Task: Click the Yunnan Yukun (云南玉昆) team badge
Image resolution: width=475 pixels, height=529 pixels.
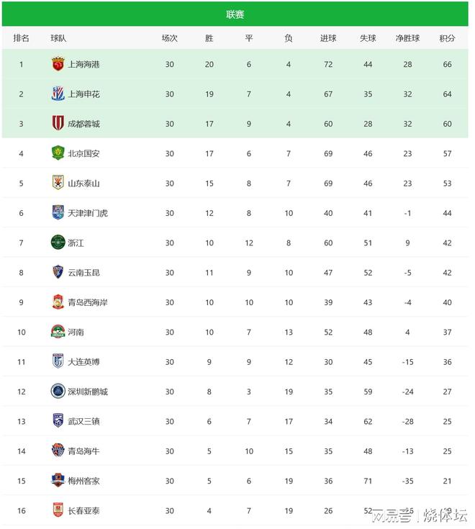Action: click(x=58, y=272)
